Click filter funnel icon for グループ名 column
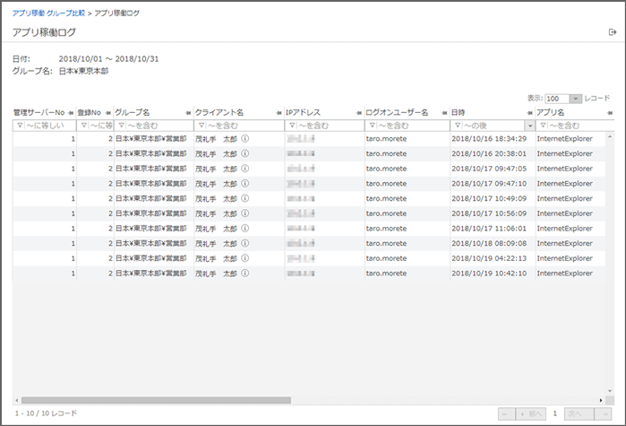 tap(121, 126)
